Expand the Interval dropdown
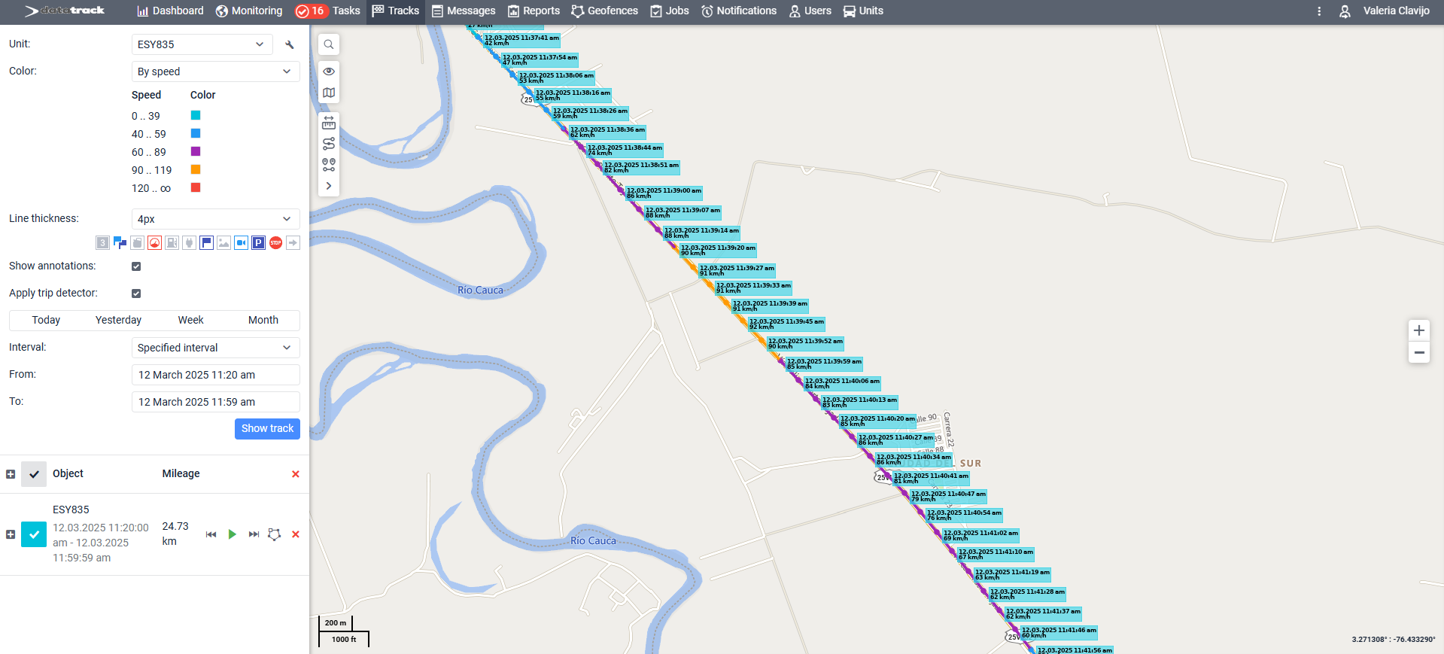The width and height of the screenshot is (1444, 654). tap(215, 348)
